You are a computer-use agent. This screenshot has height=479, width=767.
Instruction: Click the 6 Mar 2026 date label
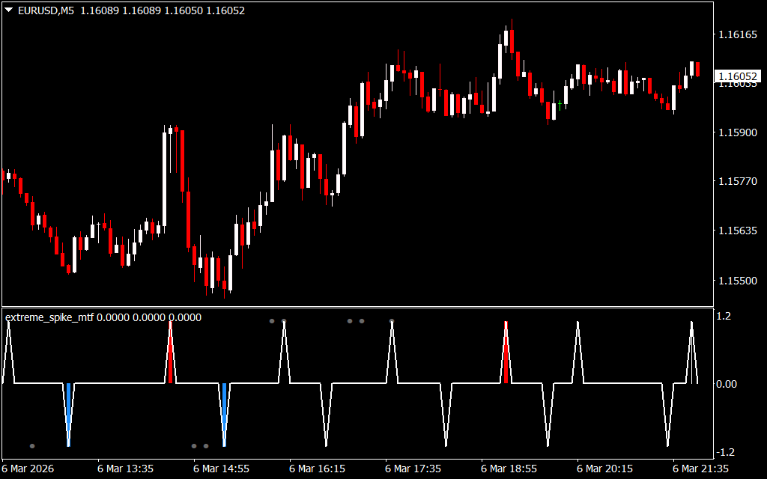click(x=30, y=469)
